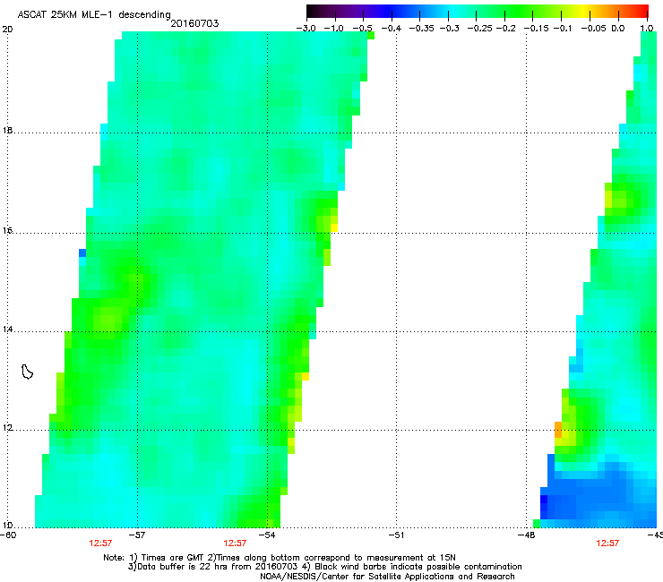The width and height of the screenshot is (663, 582).
Task: Click the latitude 18 axis label
Action: click(x=7, y=131)
